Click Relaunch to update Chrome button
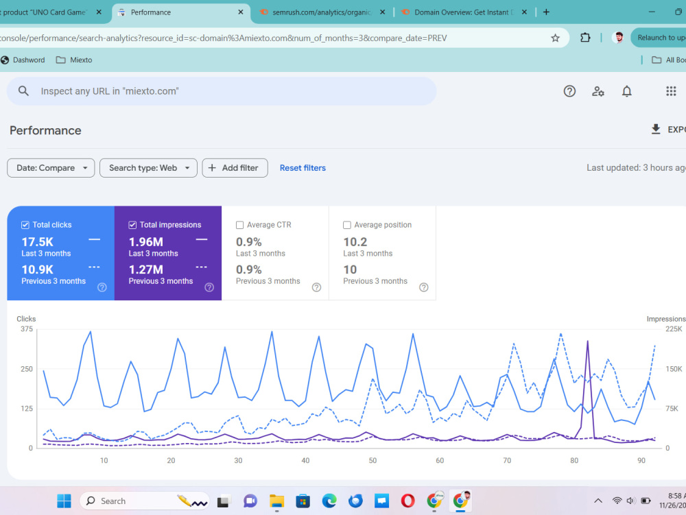Screen dimensions: 686x515 [x=659, y=38]
